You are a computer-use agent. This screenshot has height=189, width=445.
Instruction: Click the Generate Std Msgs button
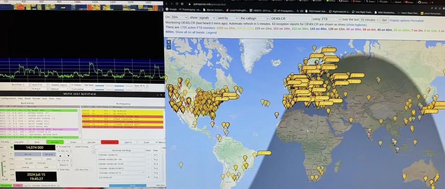[121, 150]
